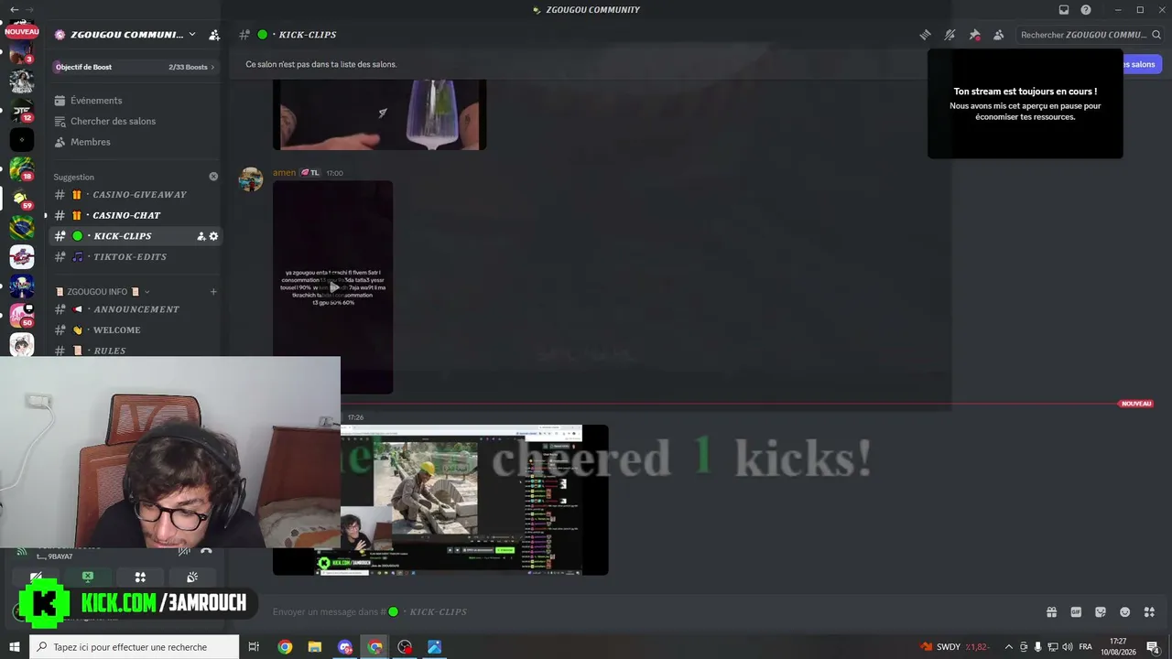Open the glass video thumbnail
This screenshot has height=659, width=1172.
380,114
